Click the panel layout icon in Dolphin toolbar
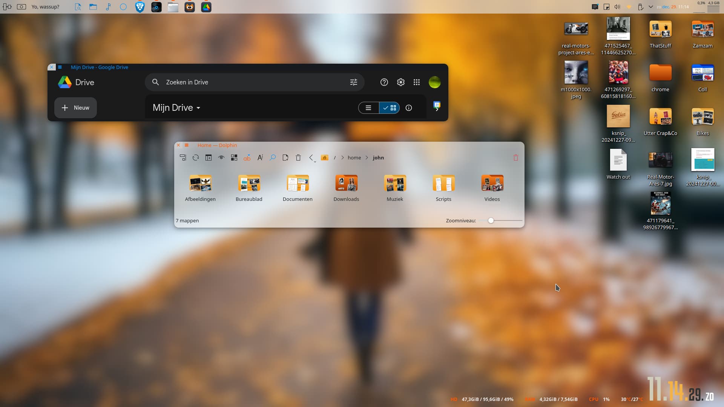724x407 pixels. (183, 158)
